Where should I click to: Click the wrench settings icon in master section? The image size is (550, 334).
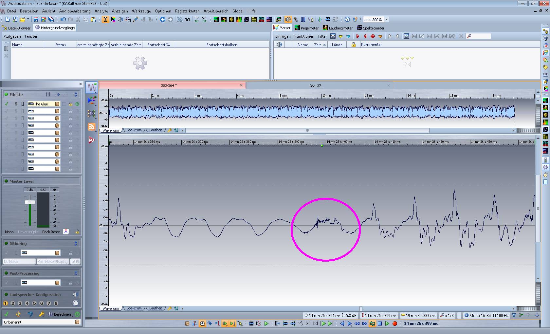pos(42,314)
